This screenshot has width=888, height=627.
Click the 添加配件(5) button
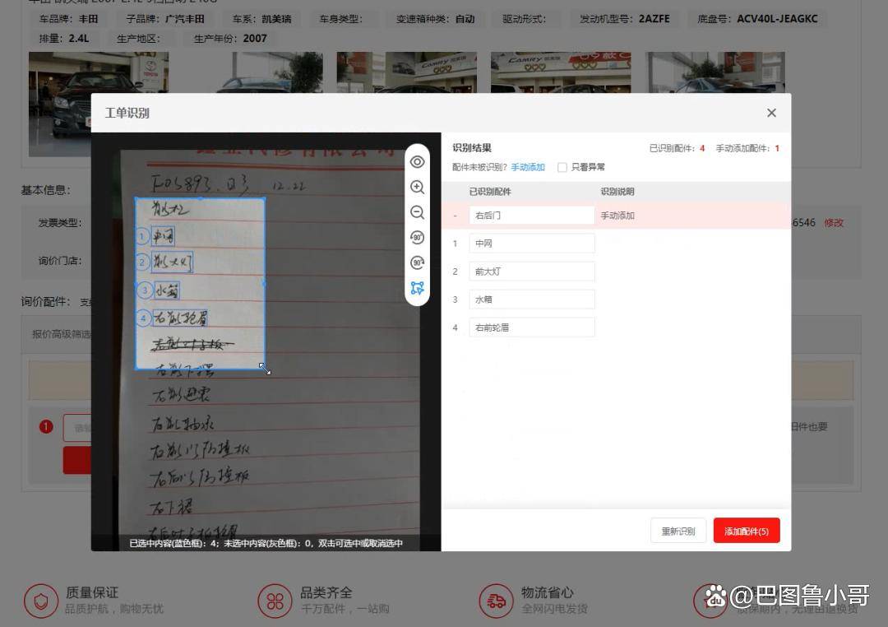(747, 531)
